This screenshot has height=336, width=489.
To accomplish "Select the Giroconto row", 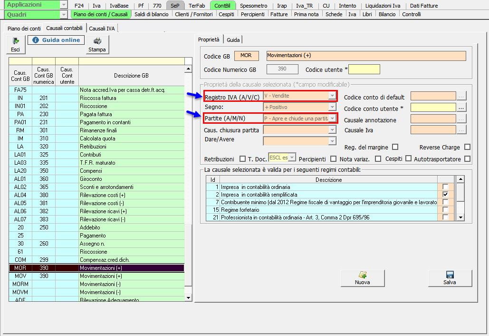I will click(96, 179).
